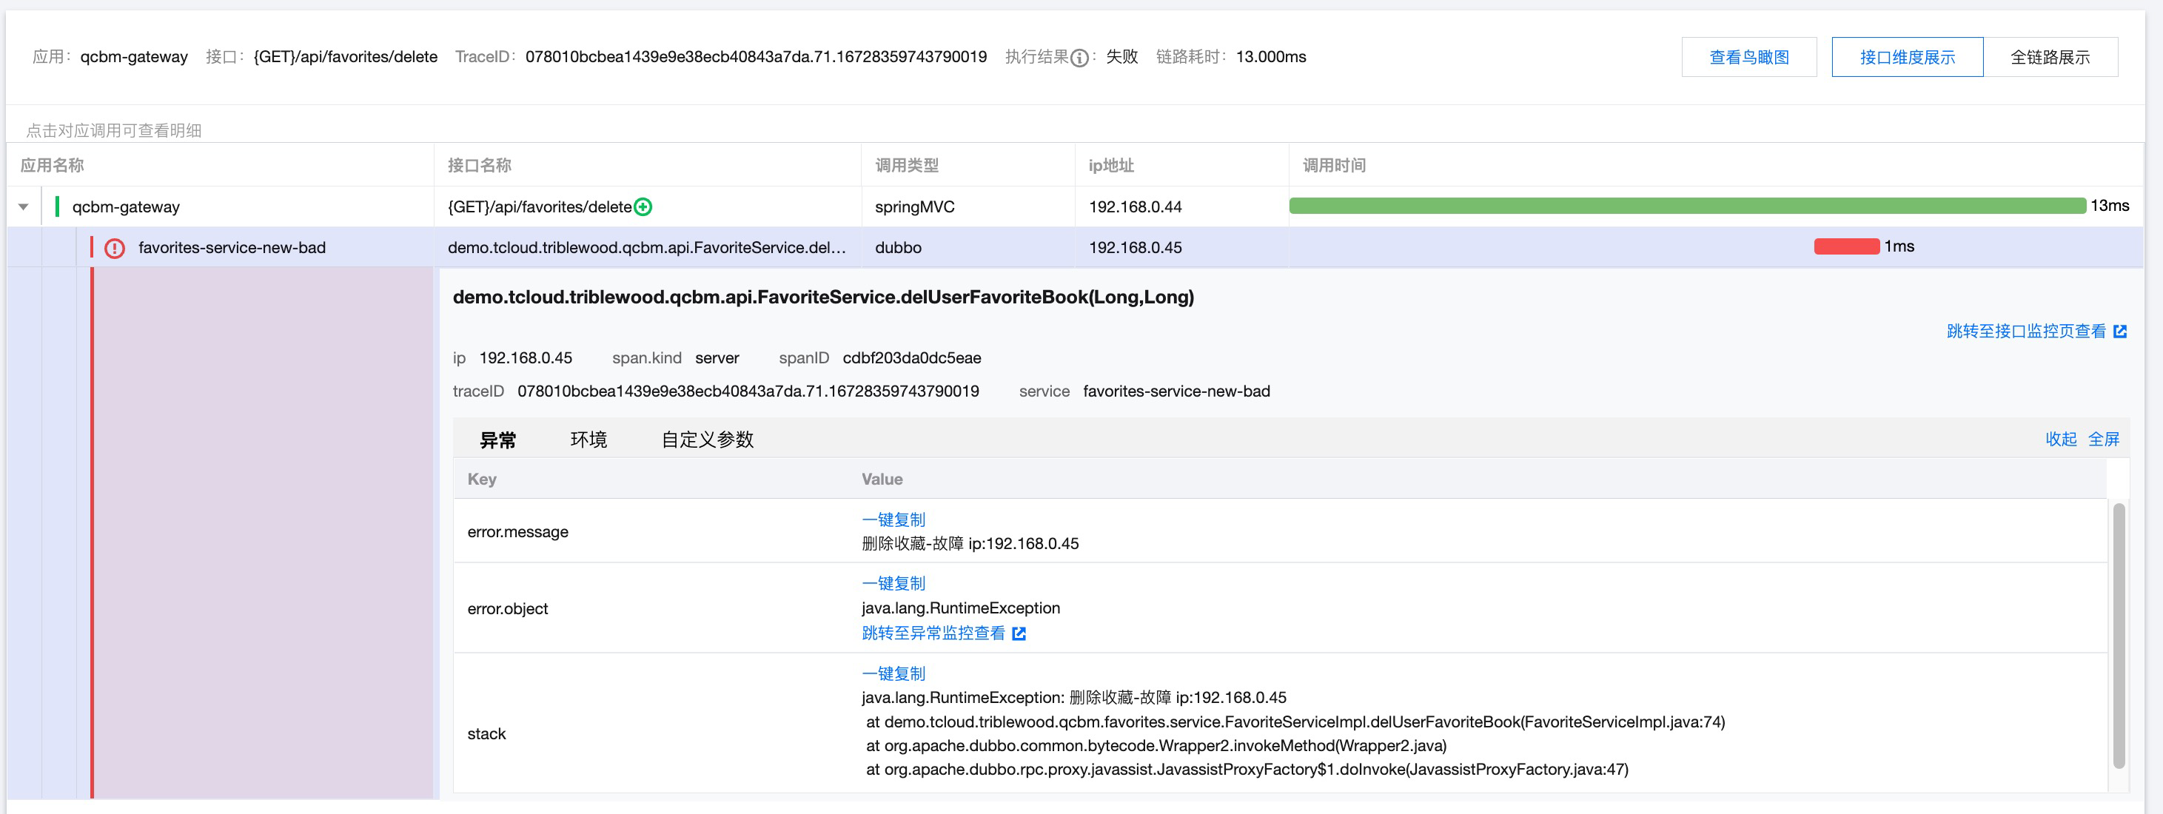
Task: Click the 链路耗时 13.000ms value
Action: pos(1270,56)
